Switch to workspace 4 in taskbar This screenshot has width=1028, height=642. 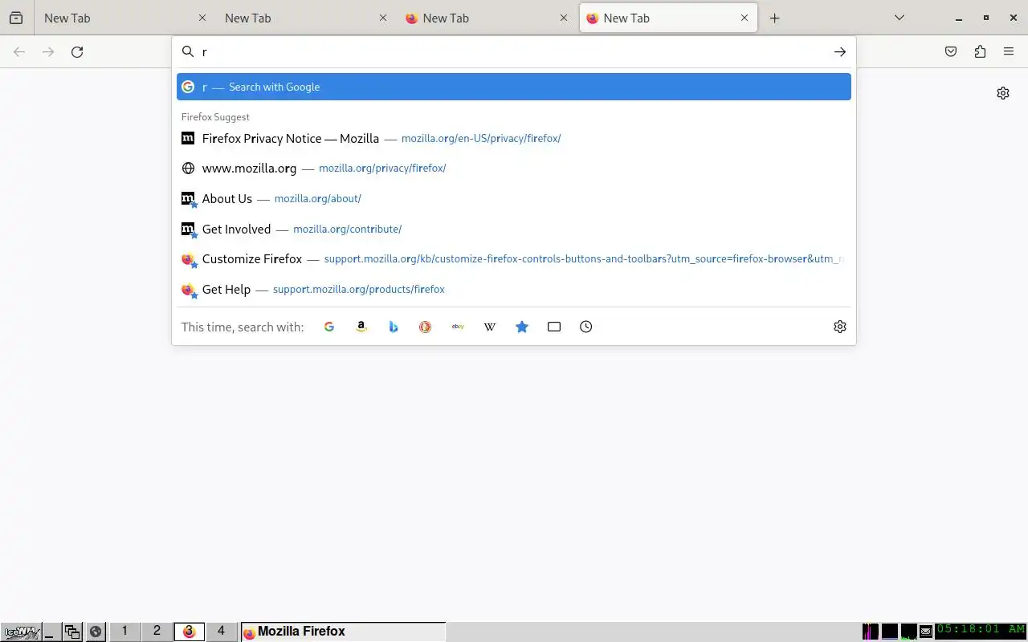(221, 632)
